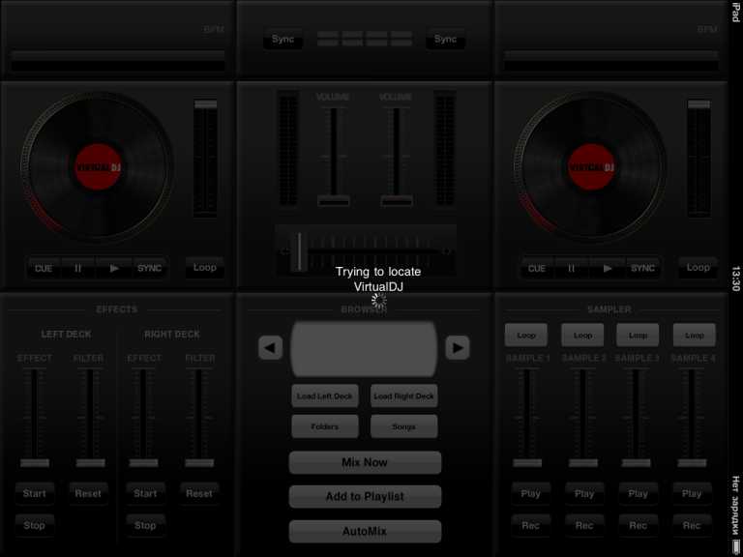Record Sample 1 with Rec

click(531, 525)
